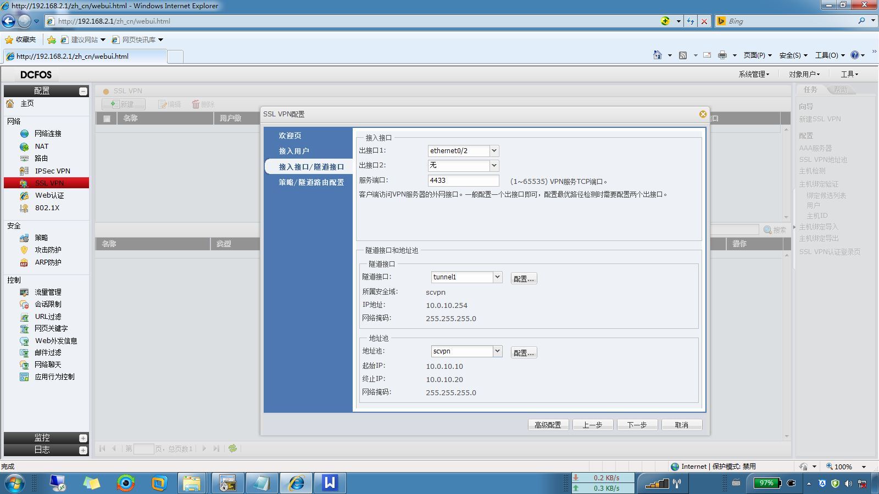Viewport: 879px width, 494px height.
Task: Click the 上一步 previous step button
Action: point(592,425)
